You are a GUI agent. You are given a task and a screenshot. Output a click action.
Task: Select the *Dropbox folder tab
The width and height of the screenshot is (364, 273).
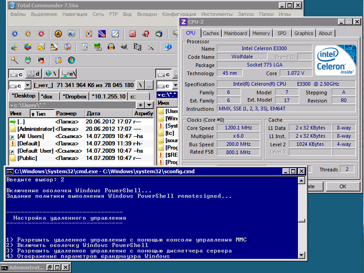click(75, 97)
